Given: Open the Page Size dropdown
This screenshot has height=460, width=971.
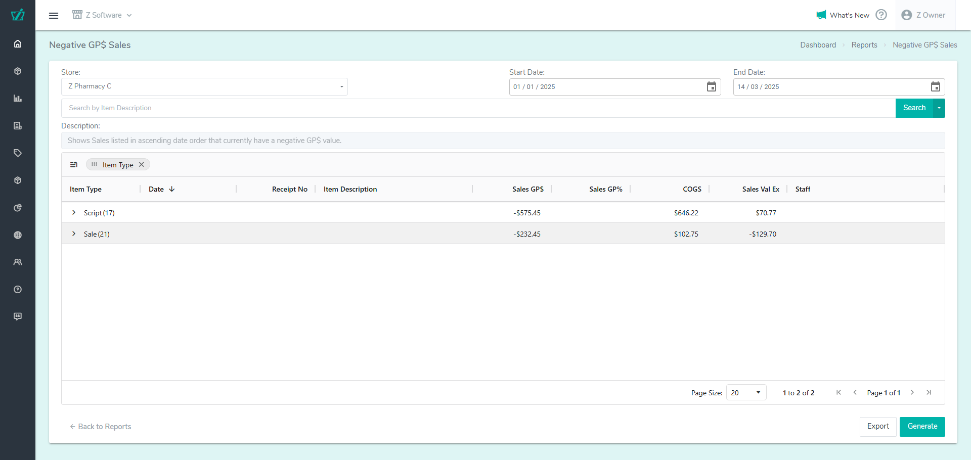Looking at the screenshot, I should 746,393.
